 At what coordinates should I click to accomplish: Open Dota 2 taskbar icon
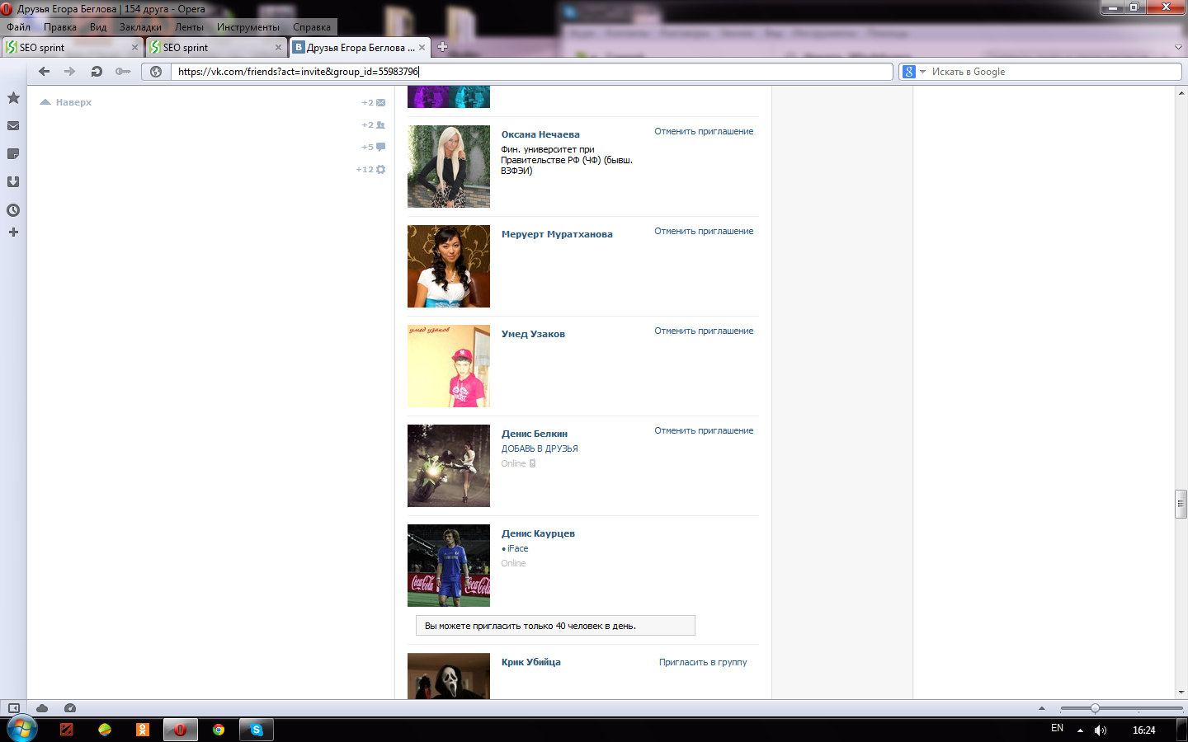67,730
